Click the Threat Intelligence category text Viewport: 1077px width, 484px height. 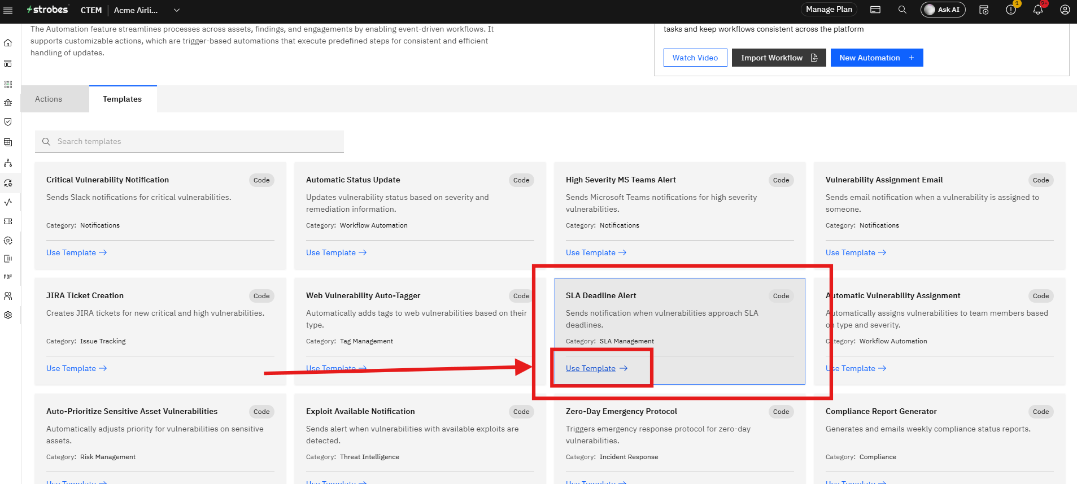tap(369, 457)
